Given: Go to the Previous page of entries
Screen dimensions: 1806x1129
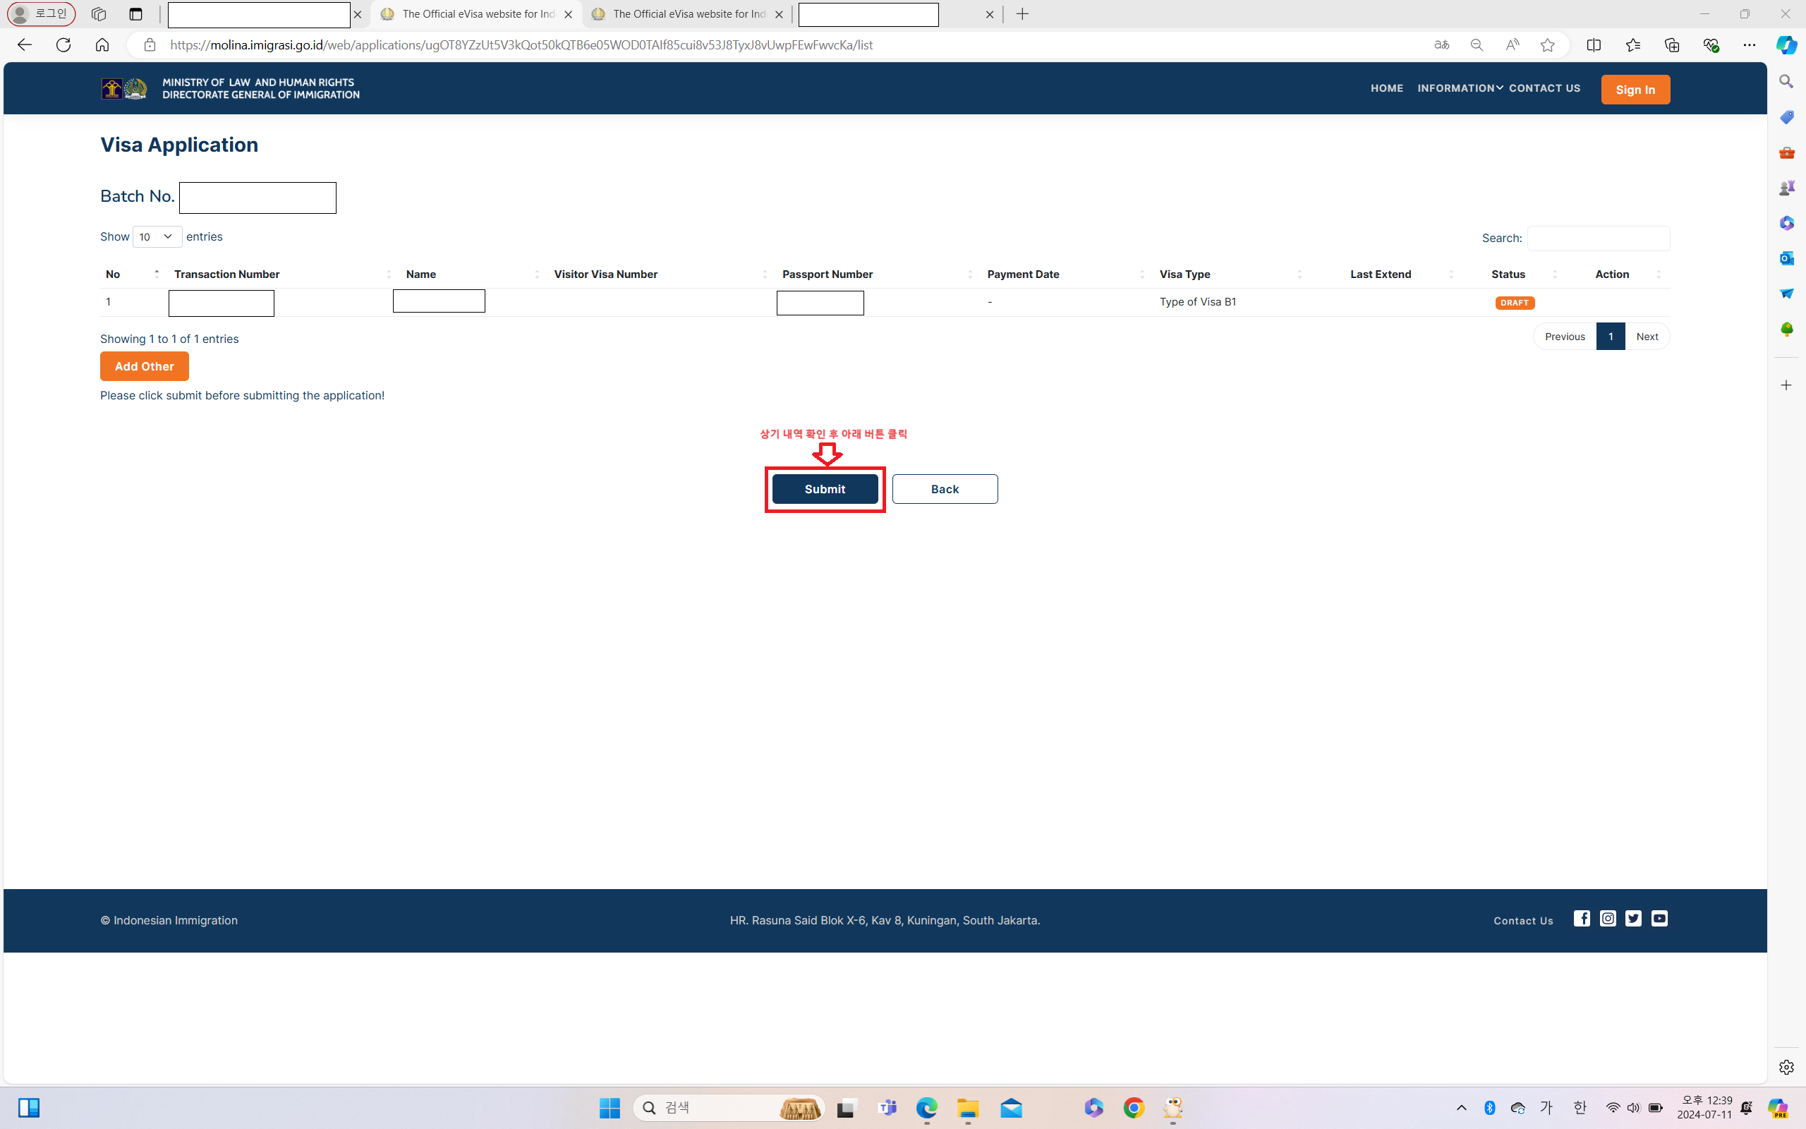Looking at the screenshot, I should click(x=1564, y=336).
